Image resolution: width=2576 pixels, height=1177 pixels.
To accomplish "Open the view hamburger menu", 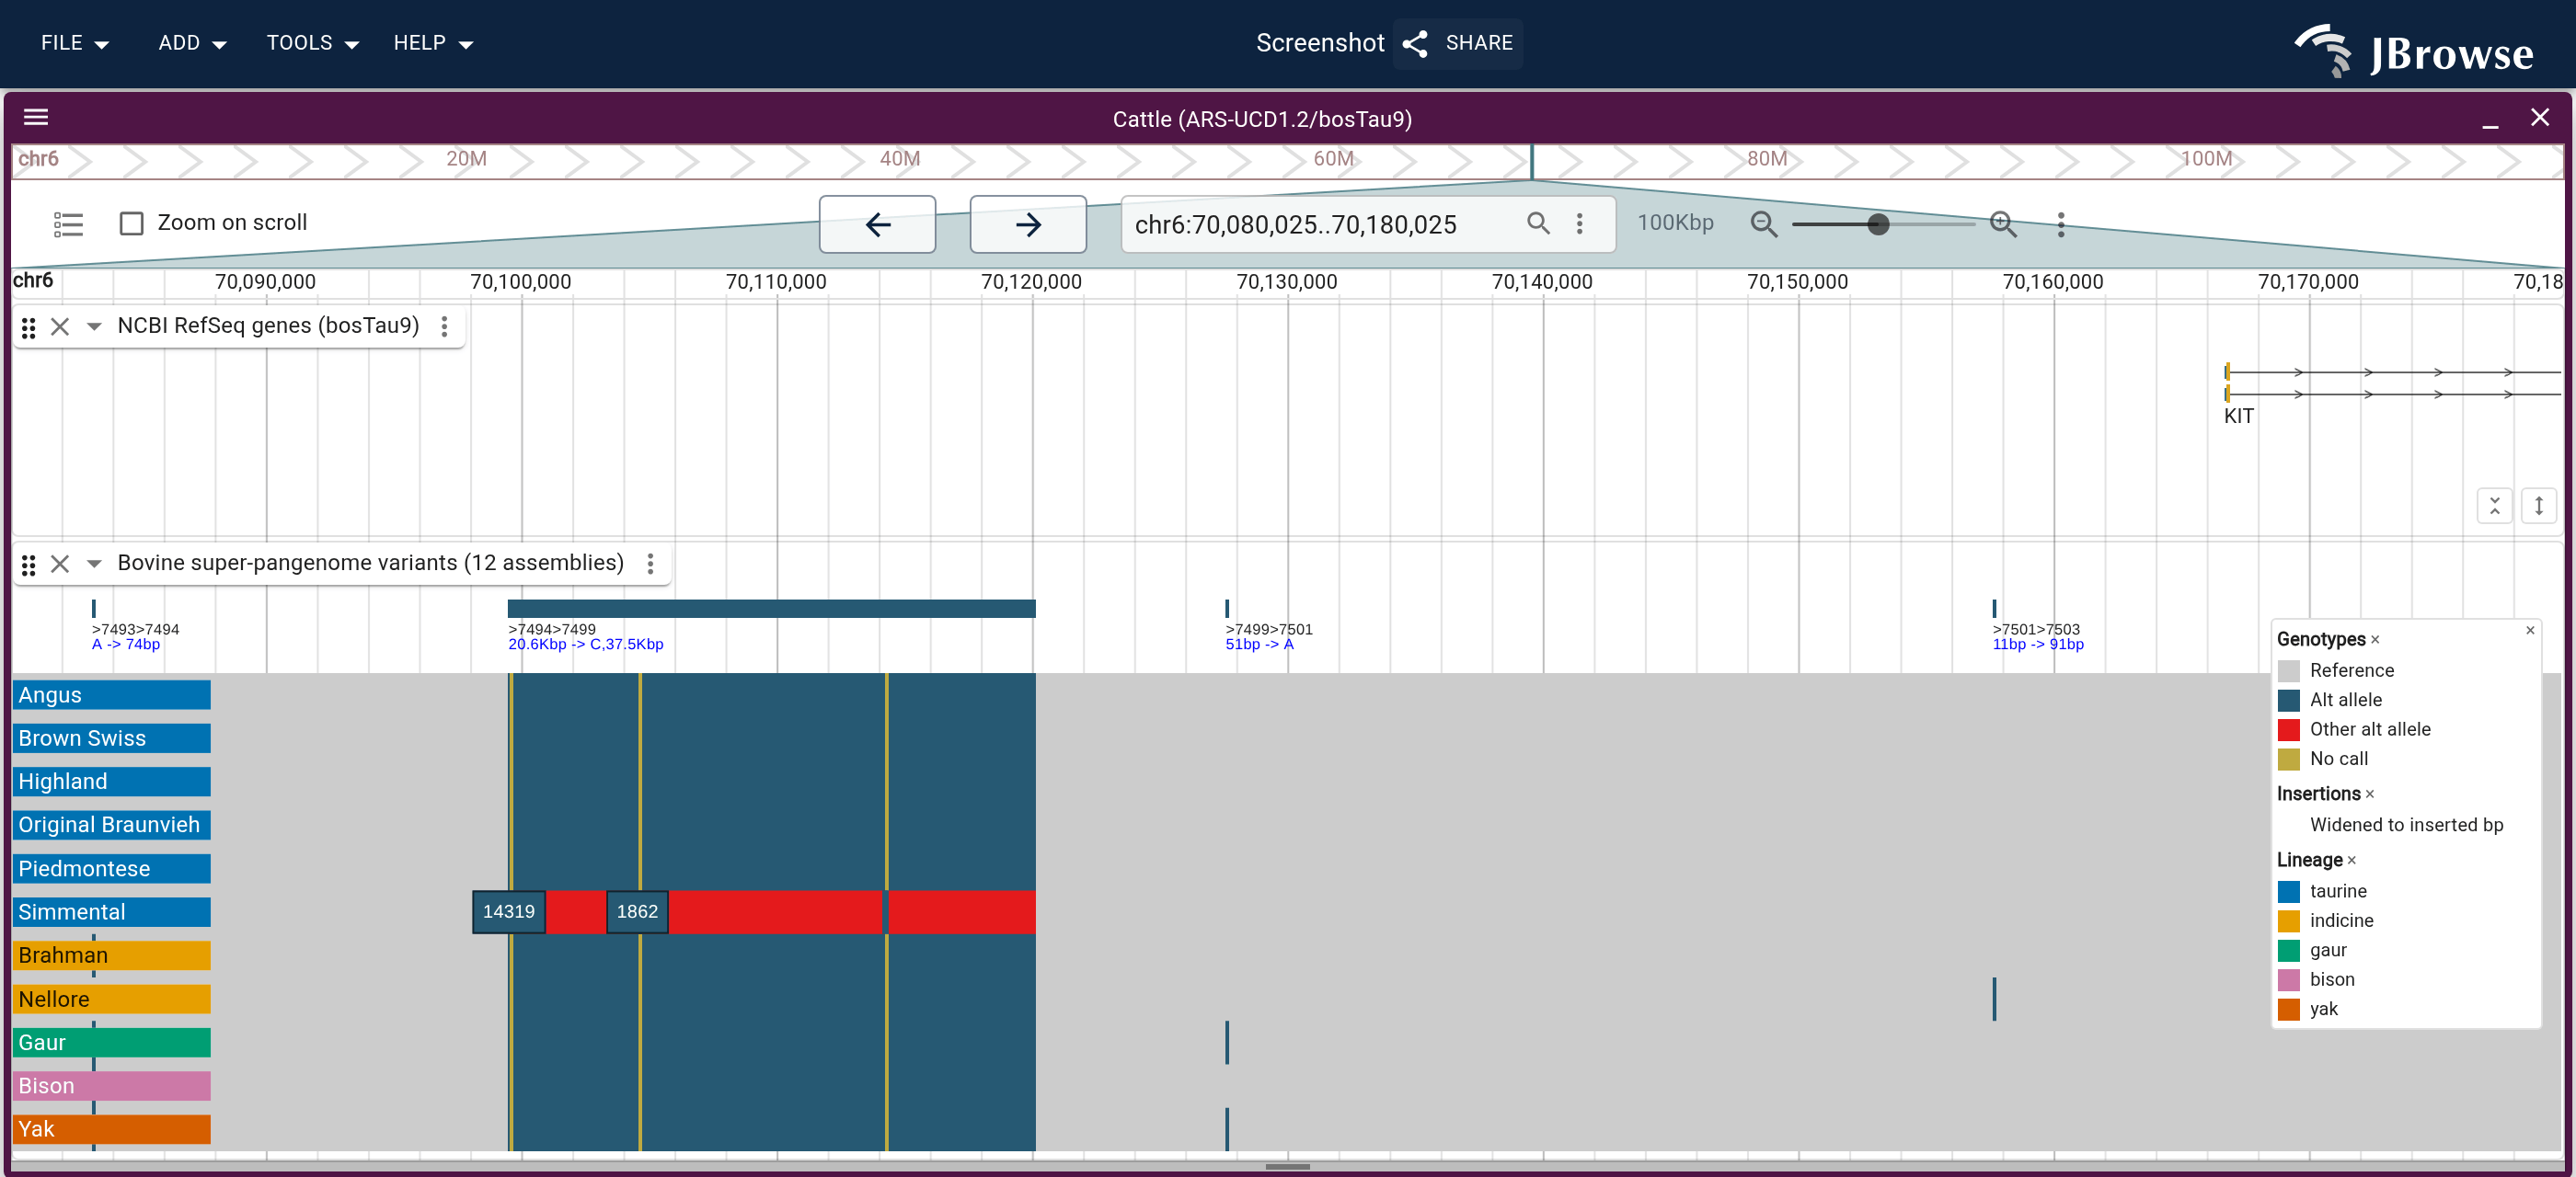I will click(x=36, y=118).
